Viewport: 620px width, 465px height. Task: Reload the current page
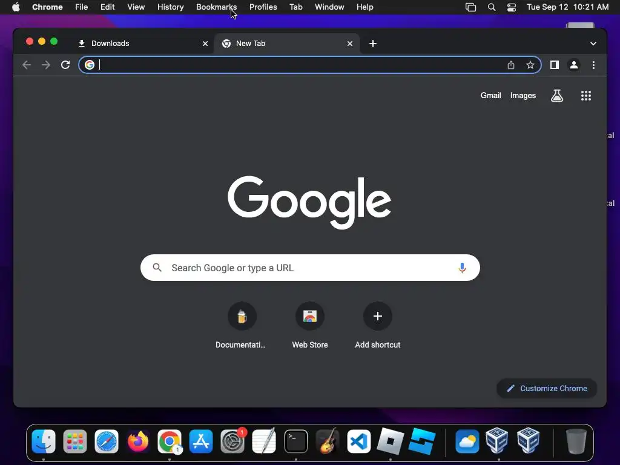tap(65, 65)
